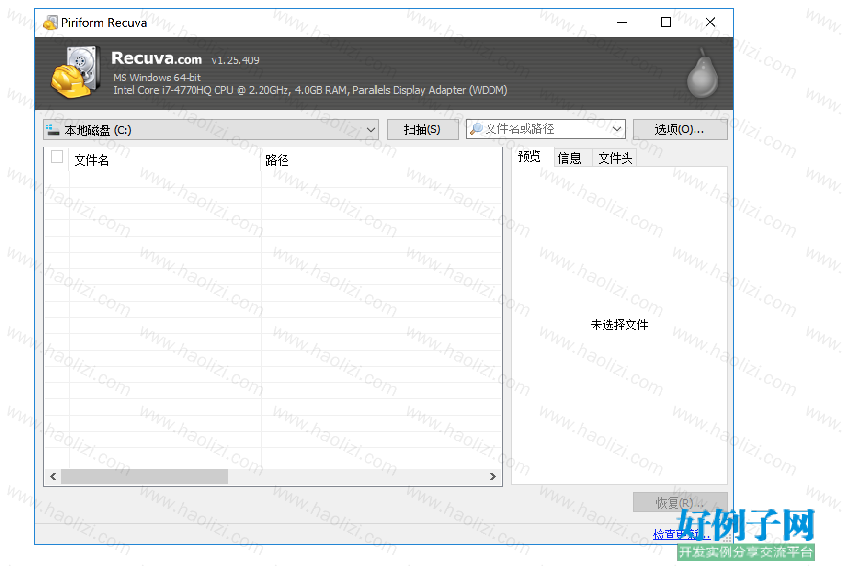
Task: Click the scroll right arrow of file list
Action: [x=493, y=476]
